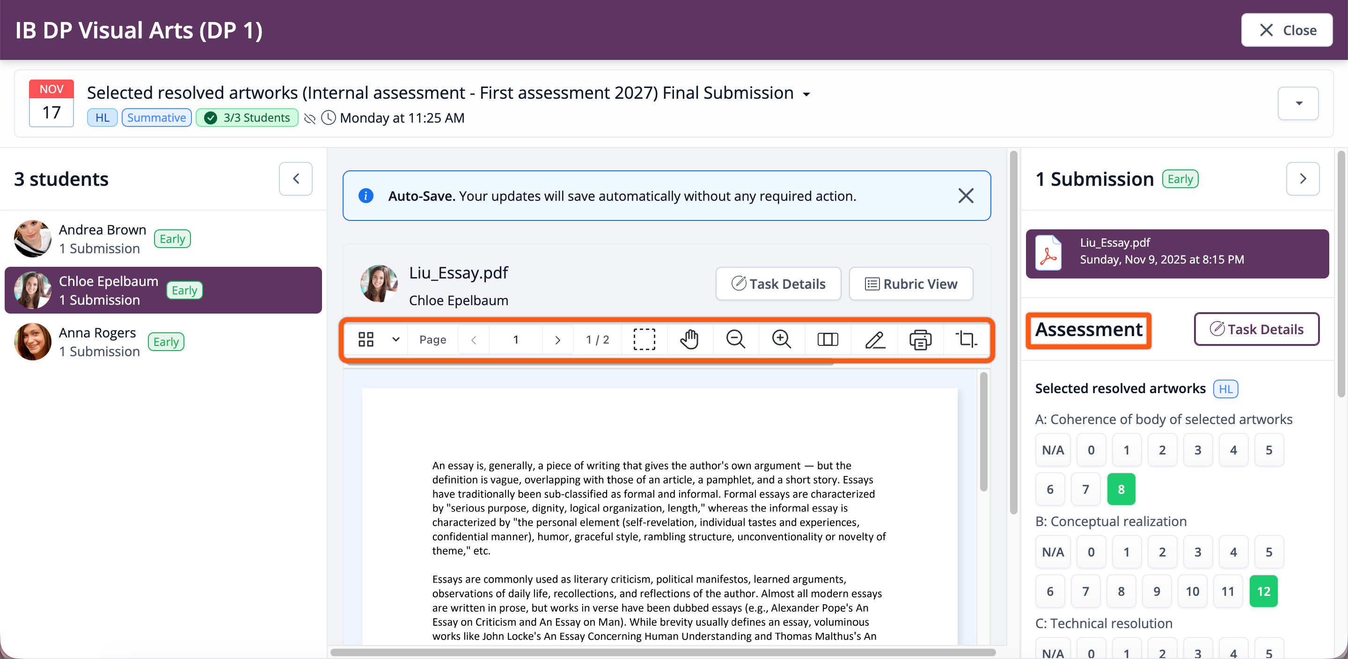Click Chloe Epelbaum's avatar beside Liu_Essay.pdf
This screenshot has height=659, width=1348.
[x=379, y=284]
